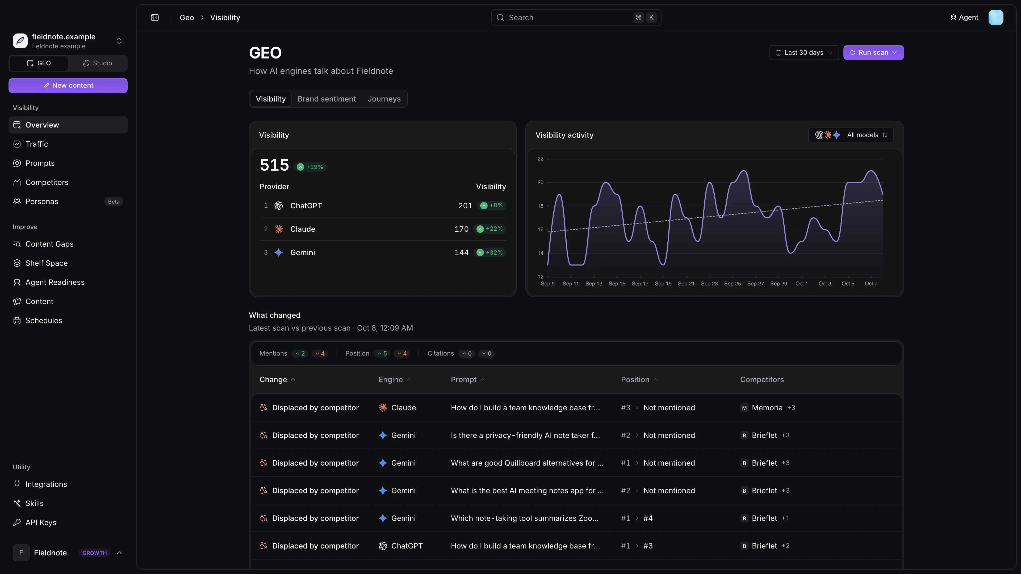The height and width of the screenshot is (574, 1021).
Task: Sort table by the Position column
Action: pyautogui.click(x=639, y=379)
